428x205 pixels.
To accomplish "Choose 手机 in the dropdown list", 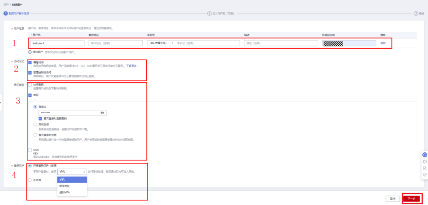I will pyautogui.click(x=72, y=180).
